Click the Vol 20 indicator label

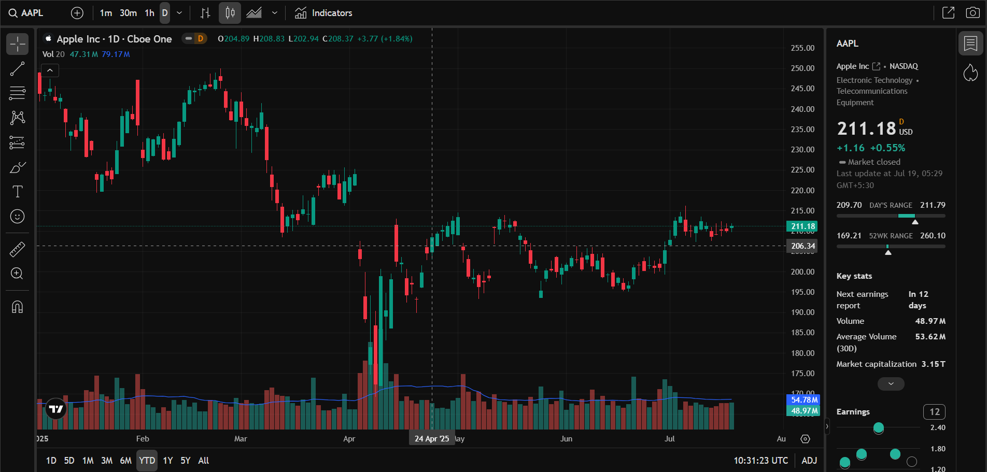pos(53,54)
